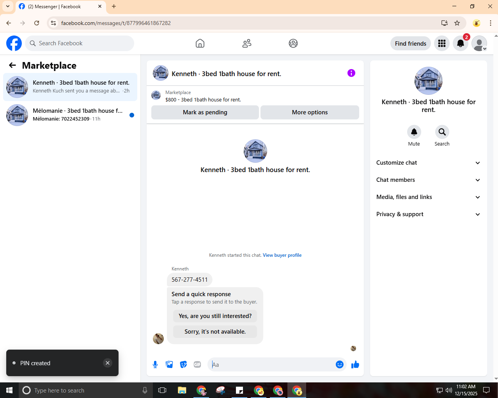Expand the Chat members section
This screenshot has height=398, width=498.
[428, 180]
